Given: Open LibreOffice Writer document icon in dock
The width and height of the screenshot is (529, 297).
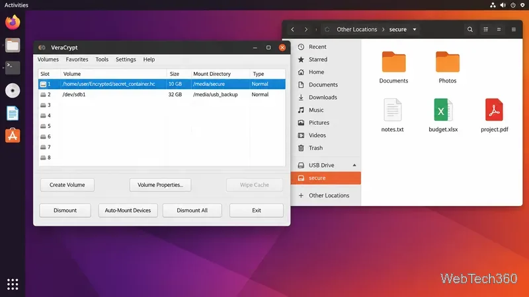Looking at the screenshot, I should 13,113.
